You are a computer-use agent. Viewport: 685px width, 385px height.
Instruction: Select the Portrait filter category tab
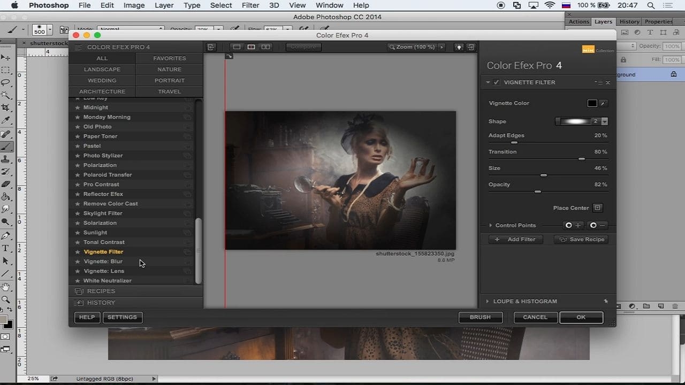(170, 81)
